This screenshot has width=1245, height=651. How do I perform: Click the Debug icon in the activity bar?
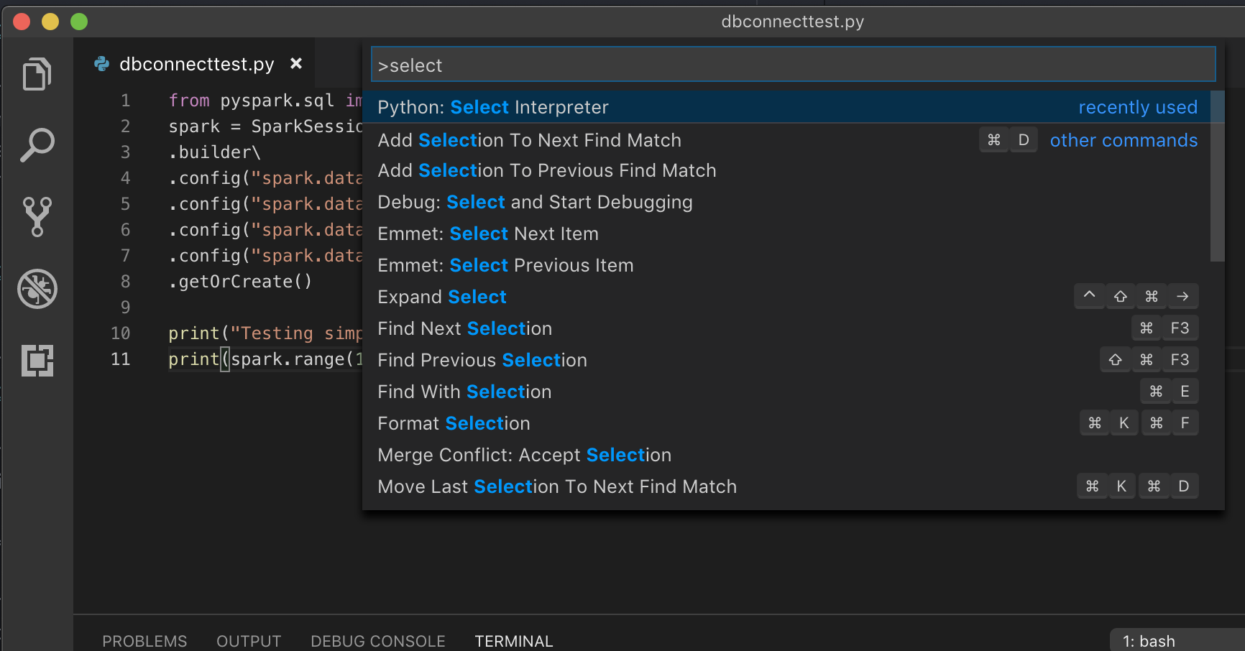37,289
